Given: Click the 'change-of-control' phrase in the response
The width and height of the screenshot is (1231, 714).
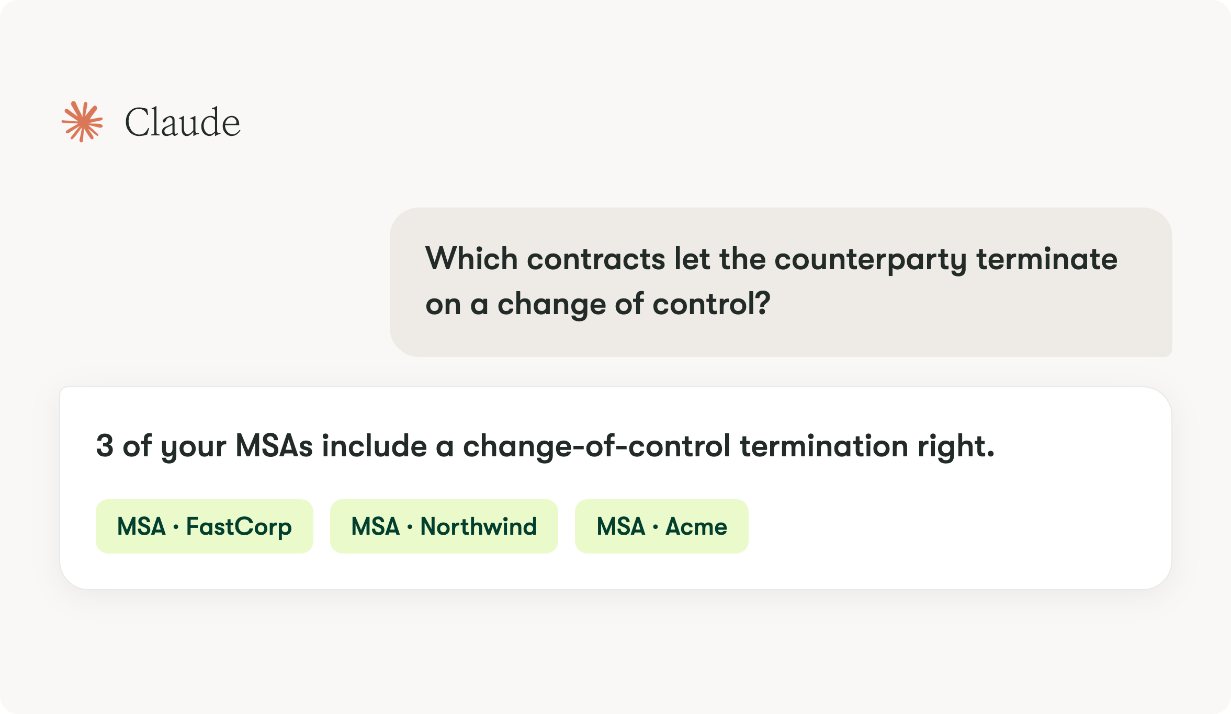Looking at the screenshot, I should tap(596, 447).
